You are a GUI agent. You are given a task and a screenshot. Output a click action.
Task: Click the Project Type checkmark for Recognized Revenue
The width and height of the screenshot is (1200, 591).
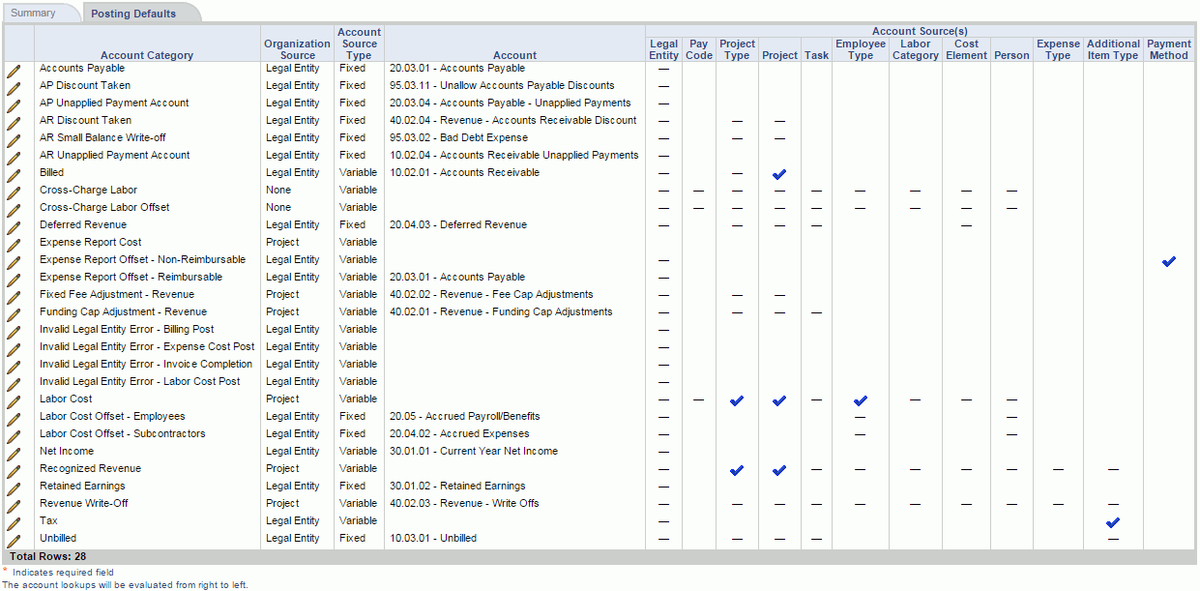[x=737, y=470]
